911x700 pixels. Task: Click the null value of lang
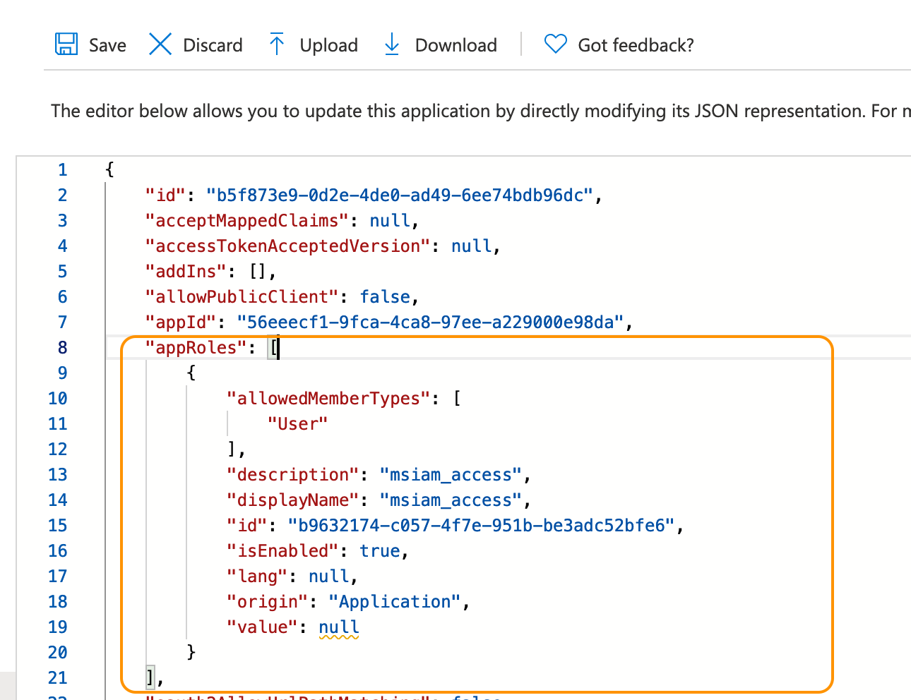329,577
